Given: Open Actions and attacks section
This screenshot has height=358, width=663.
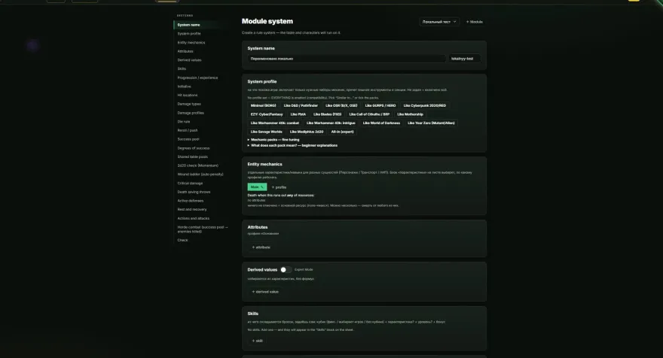Looking at the screenshot, I should point(193,218).
